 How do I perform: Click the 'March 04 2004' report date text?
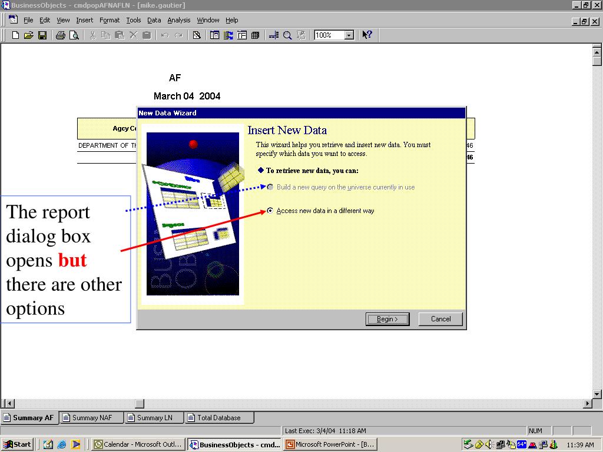pos(187,96)
